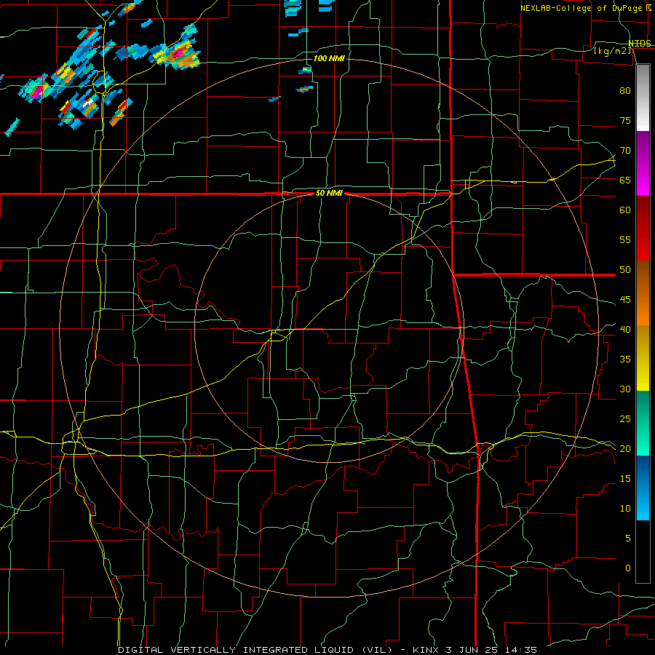Click the 15 scale value
The width and height of the screenshot is (655, 655).
tap(625, 479)
